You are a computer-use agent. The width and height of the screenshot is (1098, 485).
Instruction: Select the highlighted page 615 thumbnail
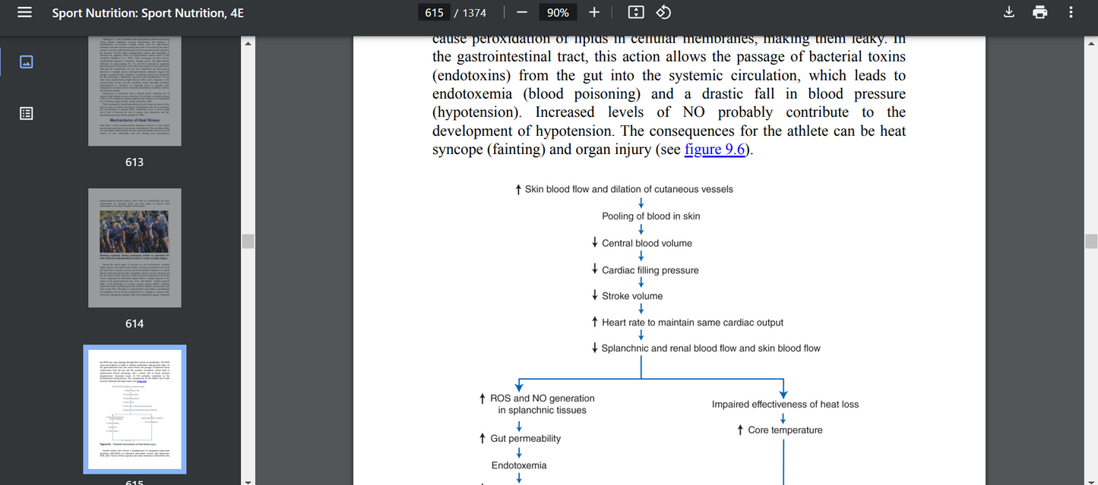[x=134, y=409]
